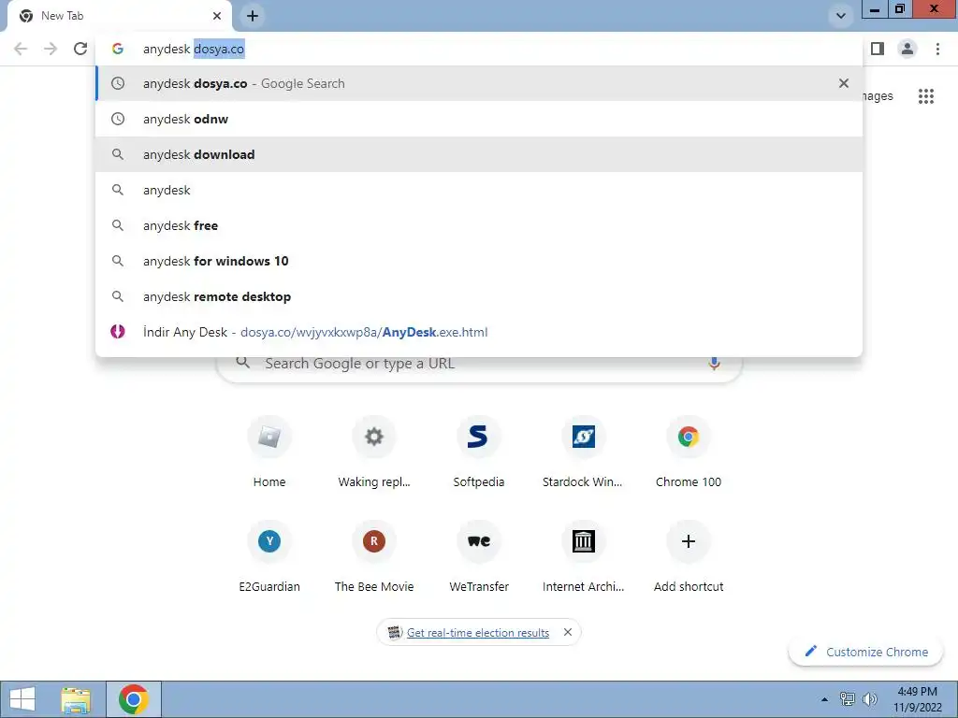Viewport: 958px width, 718px height.
Task: Reload the current page
Action: point(80,49)
